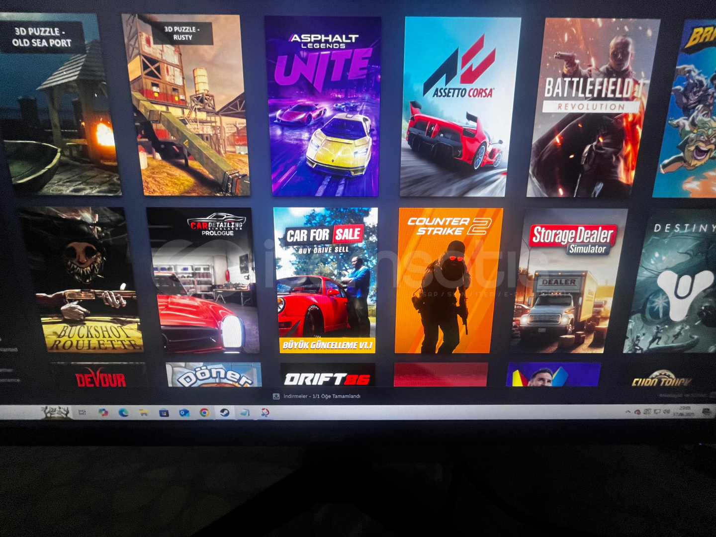The image size is (716, 537).
Task: Select the Counter-Strike 2 cover
Action: (x=448, y=280)
